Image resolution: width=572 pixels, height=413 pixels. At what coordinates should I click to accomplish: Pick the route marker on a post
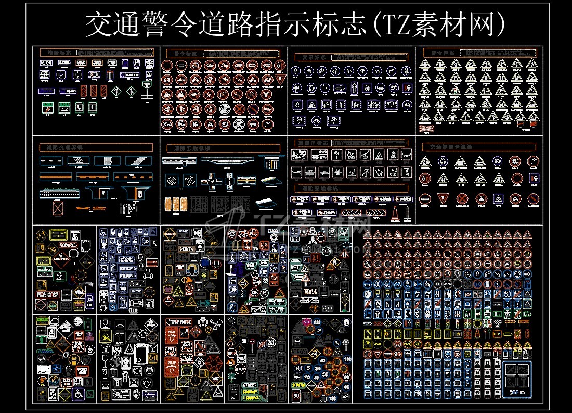point(147,90)
